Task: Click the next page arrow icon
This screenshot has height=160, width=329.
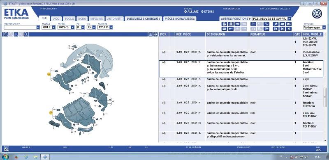Action: point(289,24)
